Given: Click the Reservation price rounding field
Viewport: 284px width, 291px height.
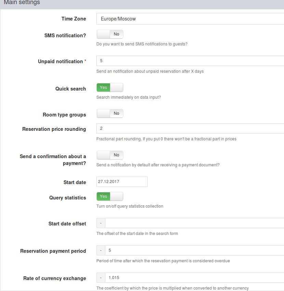Looking at the screenshot, I should coord(190,128).
